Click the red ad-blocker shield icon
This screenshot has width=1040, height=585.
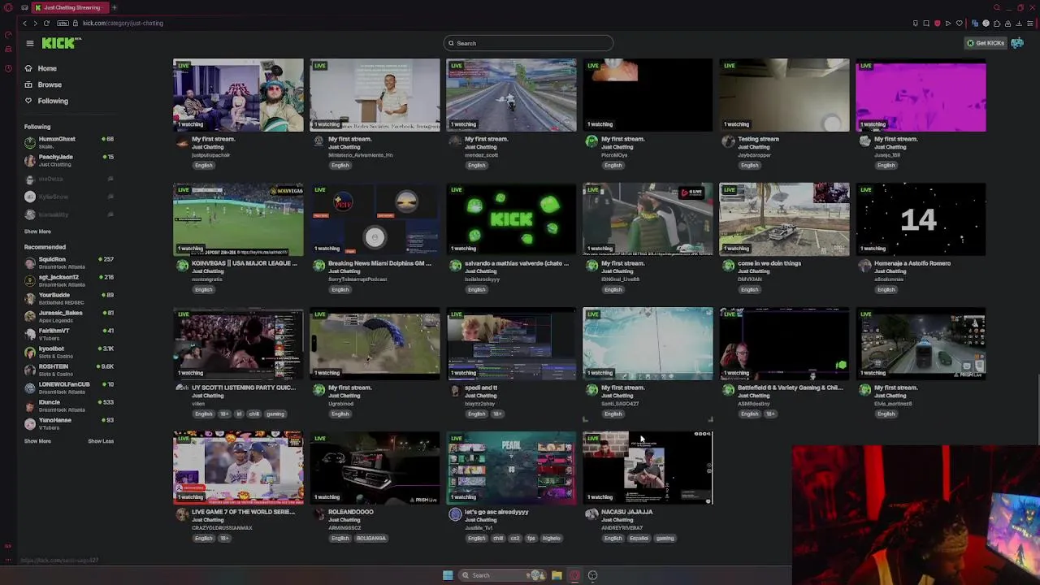point(937,23)
